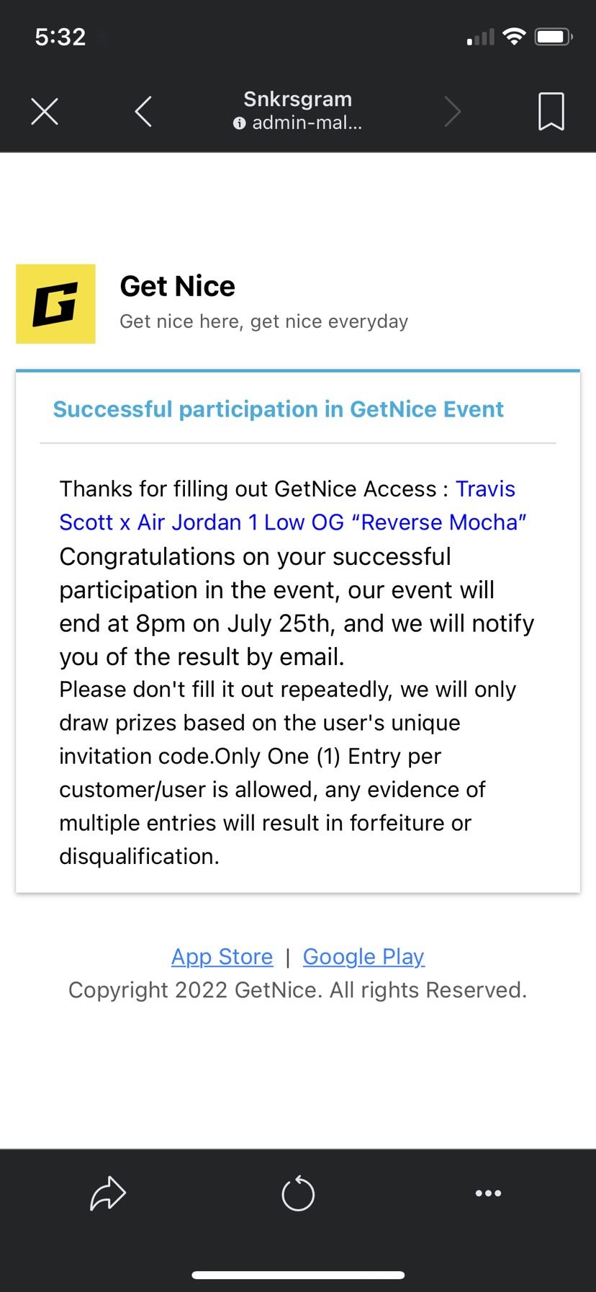This screenshot has width=596, height=1292.
Task: Bookmark this page with the bookmark icon
Action: pyautogui.click(x=551, y=112)
